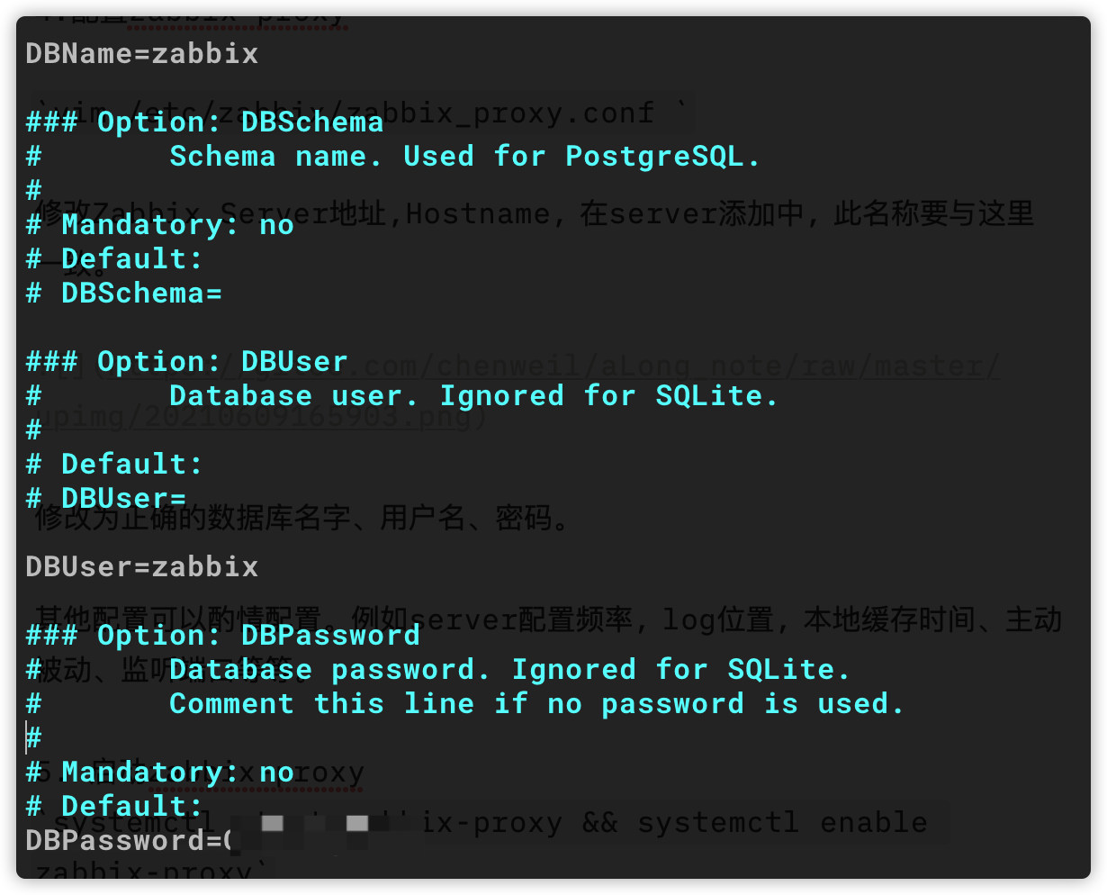The image size is (1107, 895).
Task: Click 'Database password. Ignored for SQLite.' comment
Action: click(510, 670)
